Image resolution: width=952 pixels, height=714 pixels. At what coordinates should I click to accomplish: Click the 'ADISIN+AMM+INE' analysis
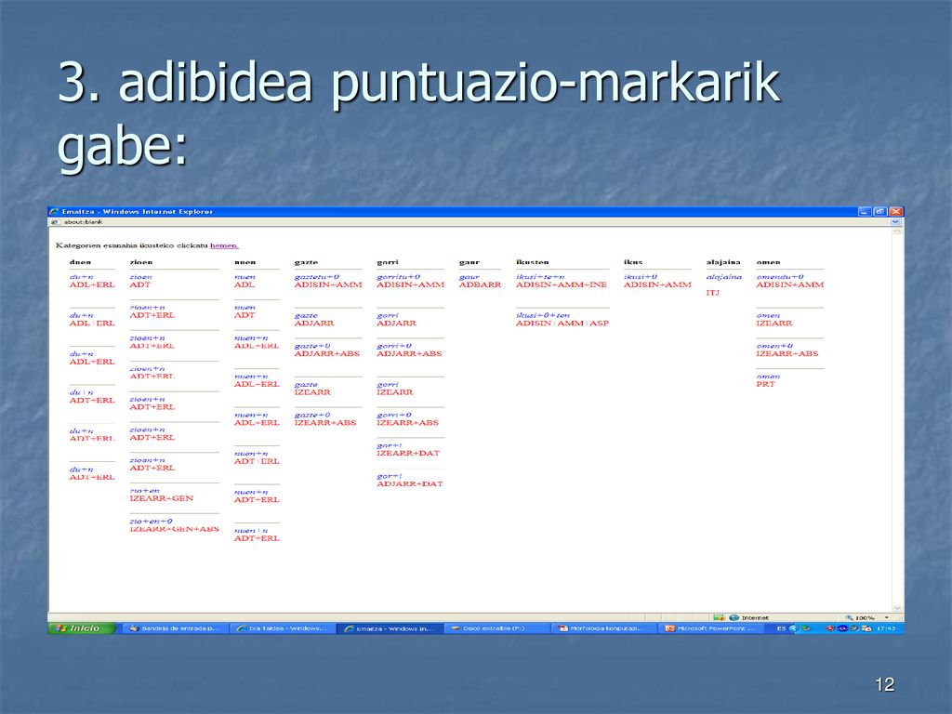coord(561,284)
